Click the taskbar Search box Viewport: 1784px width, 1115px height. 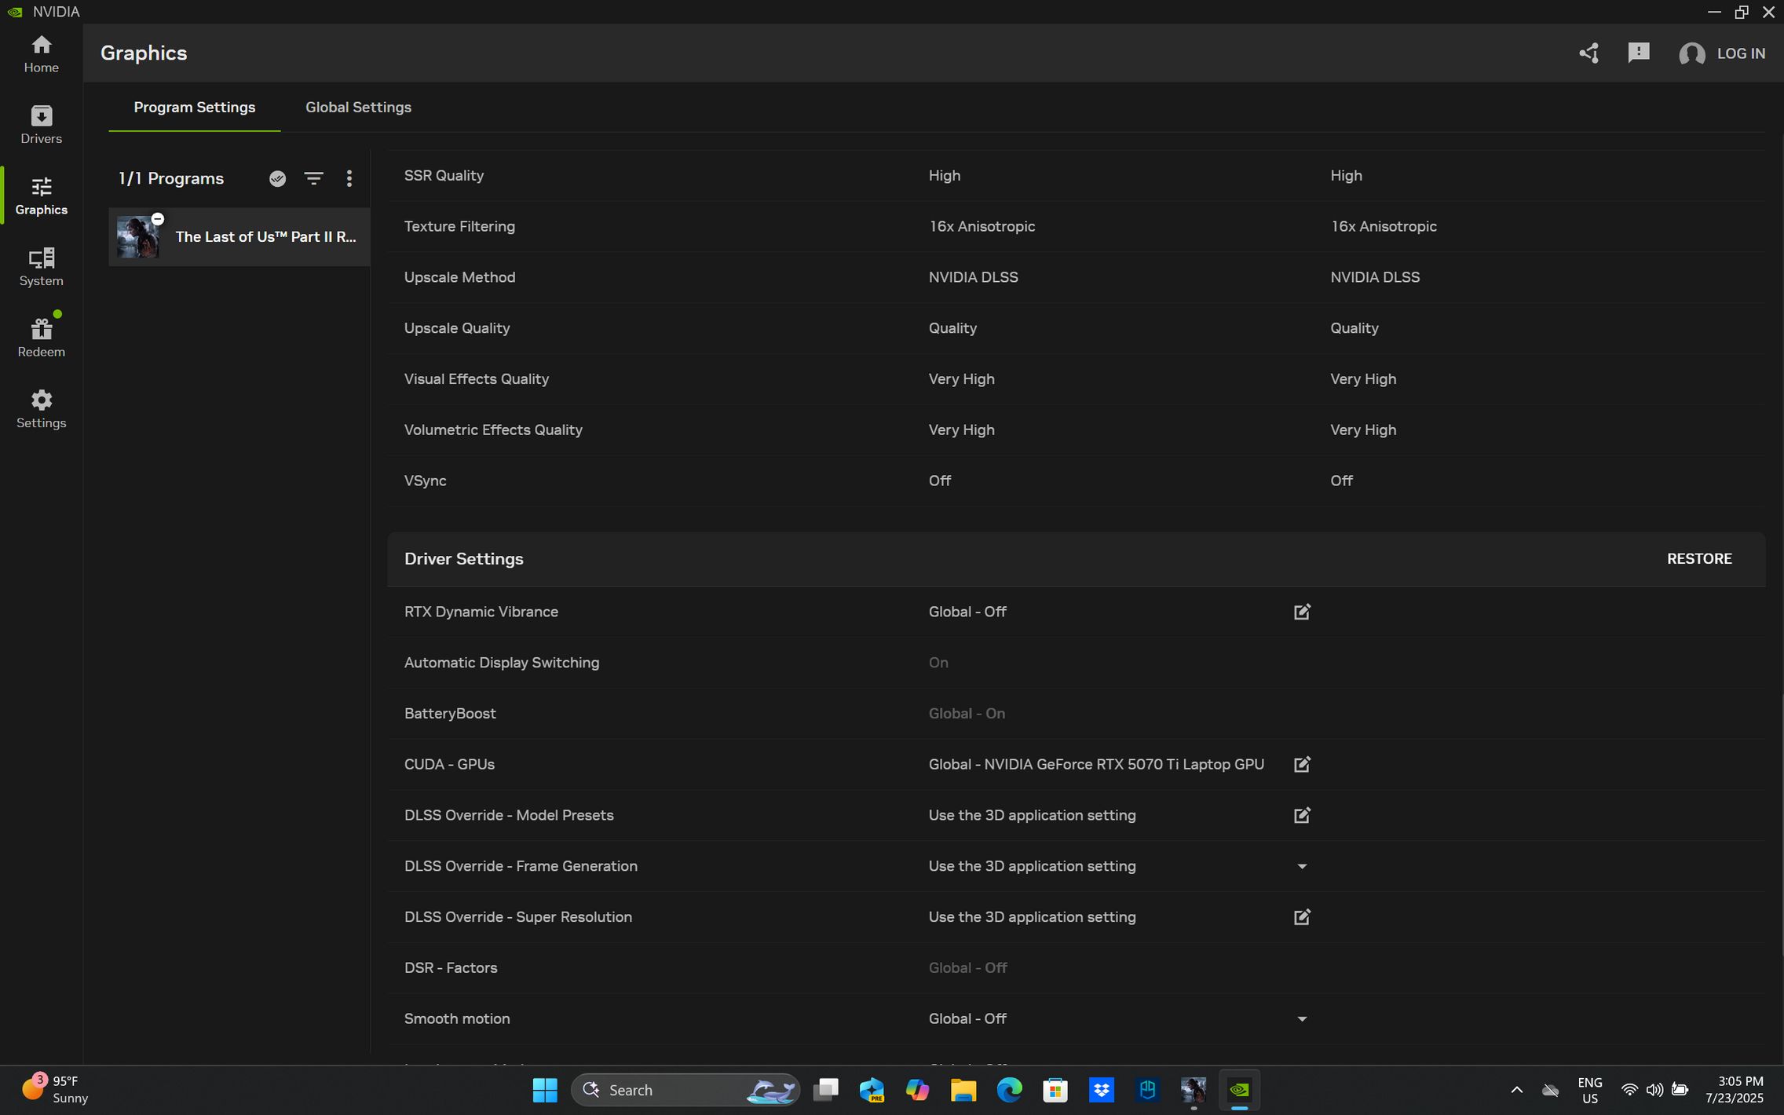point(685,1090)
